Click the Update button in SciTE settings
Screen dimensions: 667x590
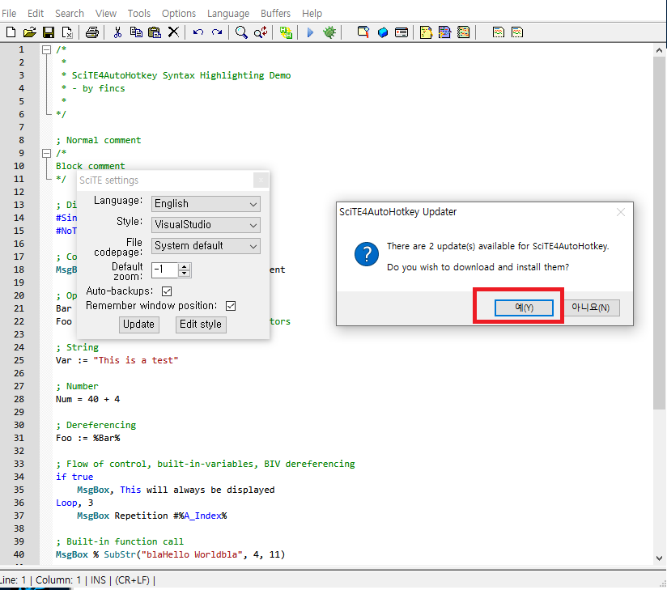[138, 325]
